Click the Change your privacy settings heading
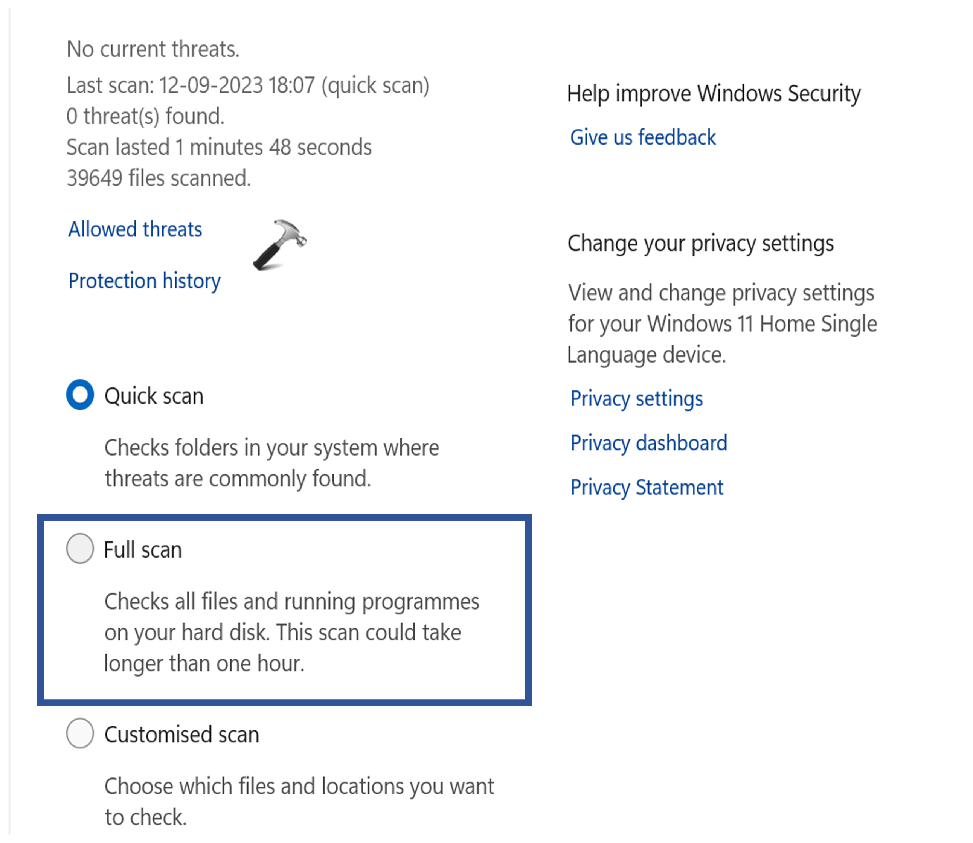The height and width of the screenshot is (843, 973). coord(701,243)
